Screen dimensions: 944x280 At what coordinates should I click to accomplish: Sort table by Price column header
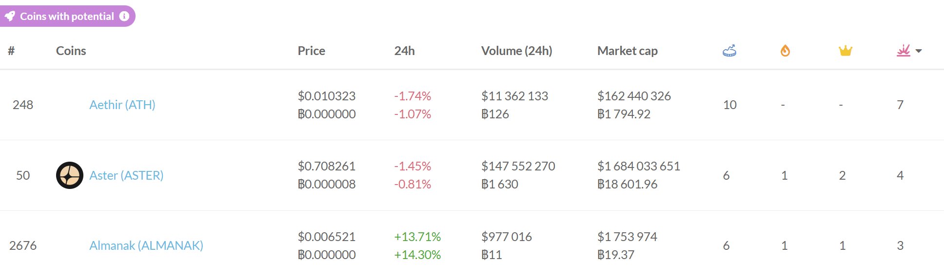[x=311, y=51]
